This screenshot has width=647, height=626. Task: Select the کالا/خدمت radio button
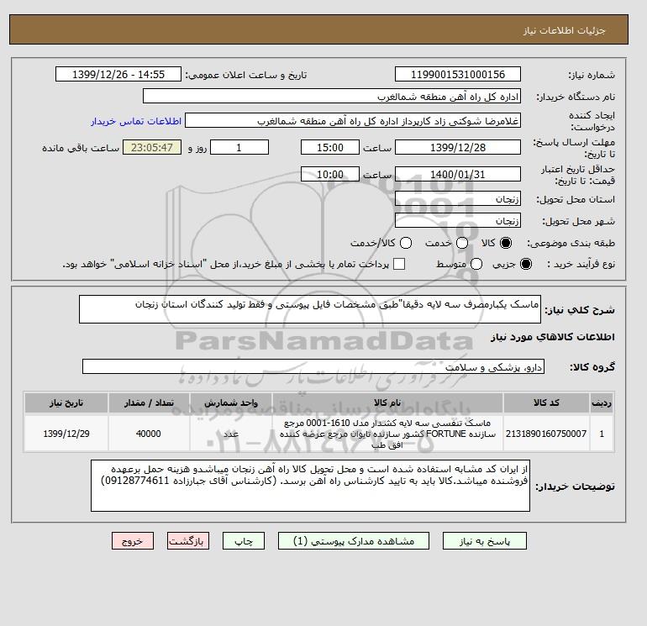click(x=406, y=243)
